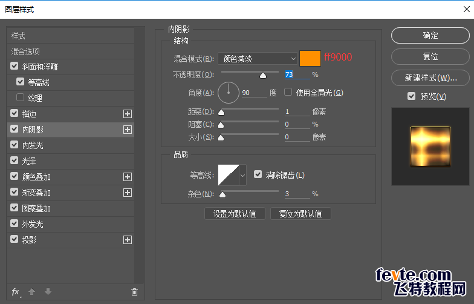The height and width of the screenshot is (304, 474).
Task: Click the 复位 button
Action: point(430,57)
